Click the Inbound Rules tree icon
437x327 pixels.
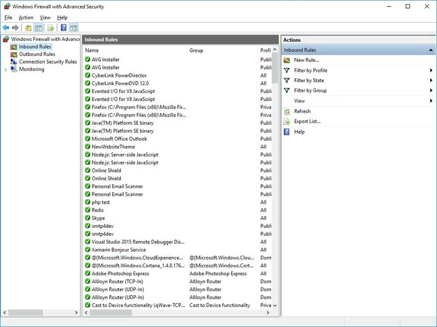[x=14, y=47]
